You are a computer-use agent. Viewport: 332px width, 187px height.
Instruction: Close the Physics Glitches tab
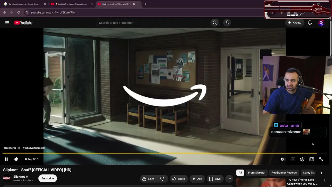click(92, 4)
